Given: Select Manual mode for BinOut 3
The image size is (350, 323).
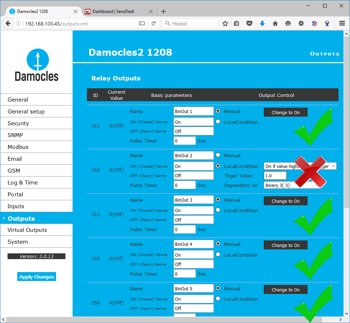Looking at the screenshot, I should point(218,200).
